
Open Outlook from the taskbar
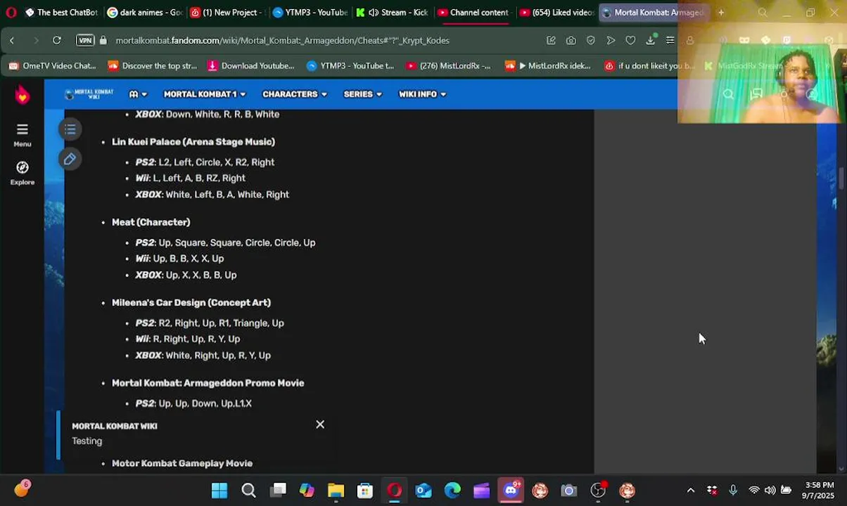point(423,491)
